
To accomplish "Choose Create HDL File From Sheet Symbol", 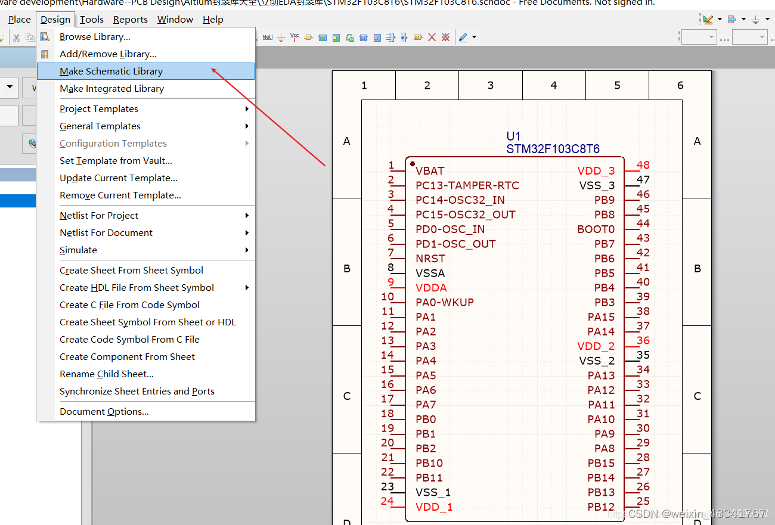I will pos(146,288).
